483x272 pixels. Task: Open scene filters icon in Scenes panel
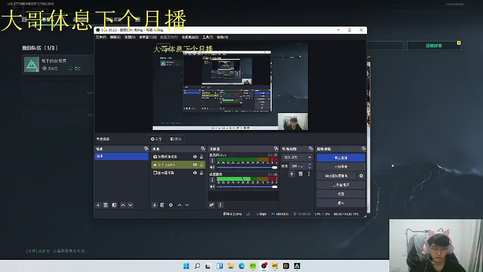pos(114,205)
